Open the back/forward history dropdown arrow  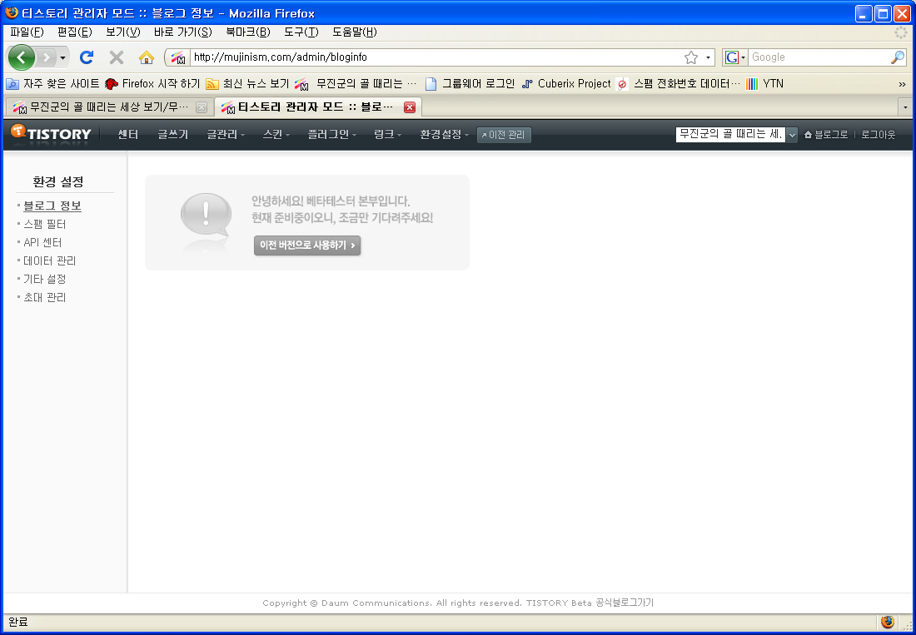point(62,57)
